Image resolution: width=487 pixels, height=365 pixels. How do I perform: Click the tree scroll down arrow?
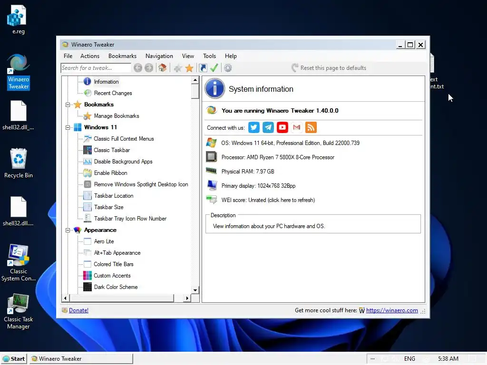[x=195, y=290]
